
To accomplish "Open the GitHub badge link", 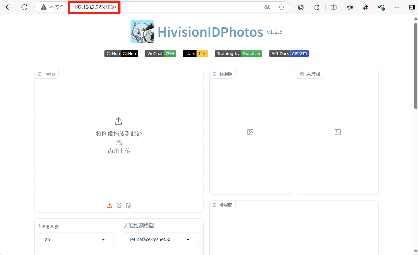I will [x=121, y=54].
